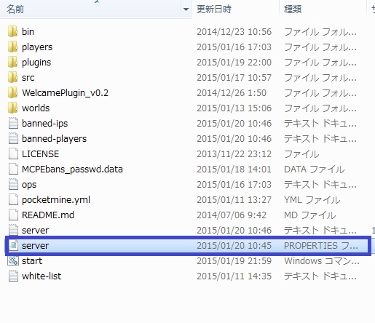Click the worlds folder icon
The height and width of the screenshot is (323, 375).
(12, 108)
